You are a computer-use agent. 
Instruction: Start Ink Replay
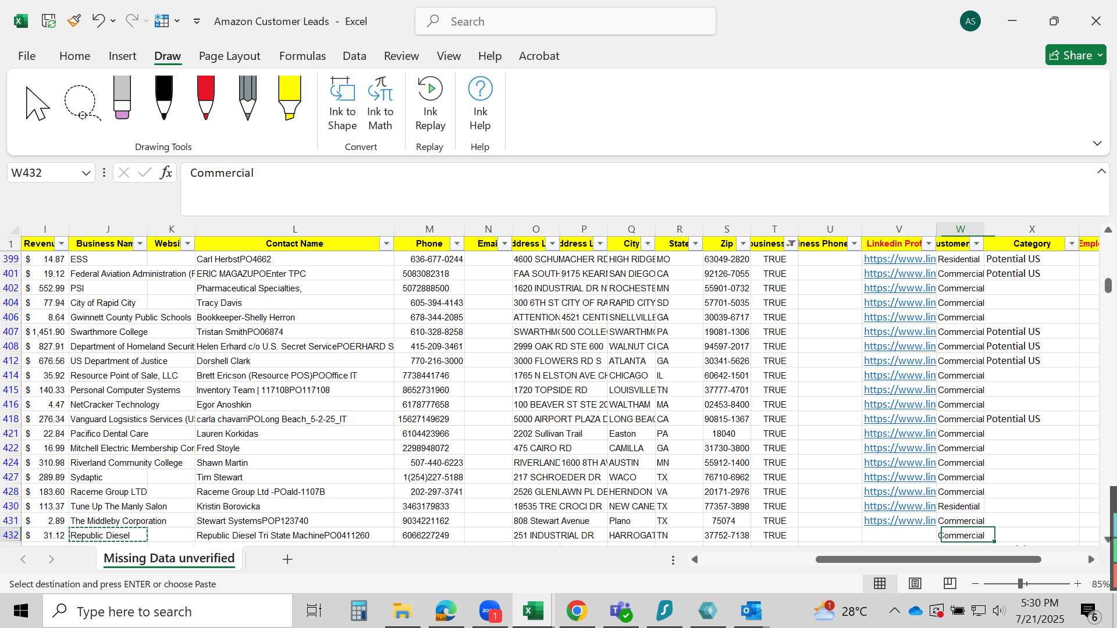(430, 104)
